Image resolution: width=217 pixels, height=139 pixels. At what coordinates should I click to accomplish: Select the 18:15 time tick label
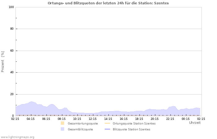pyautogui.click(x=139, y=119)
